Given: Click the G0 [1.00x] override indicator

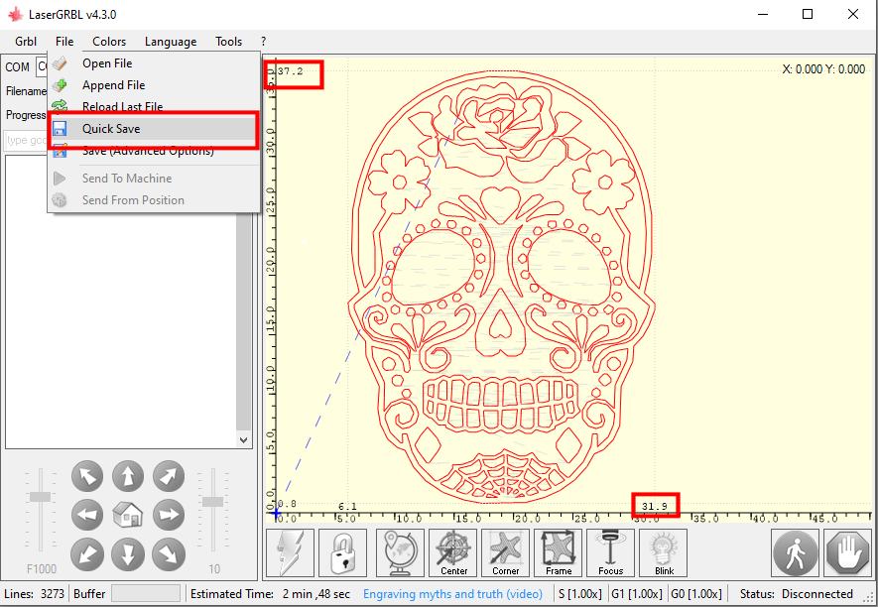Looking at the screenshot, I should pyautogui.click(x=696, y=593).
